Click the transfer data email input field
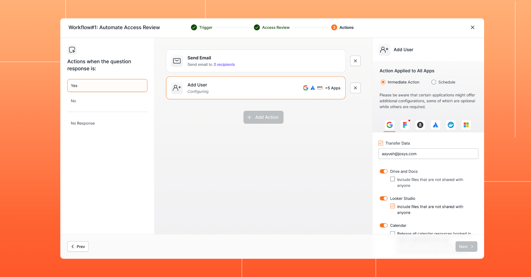The height and width of the screenshot is (277, 531). coord(428,154)
